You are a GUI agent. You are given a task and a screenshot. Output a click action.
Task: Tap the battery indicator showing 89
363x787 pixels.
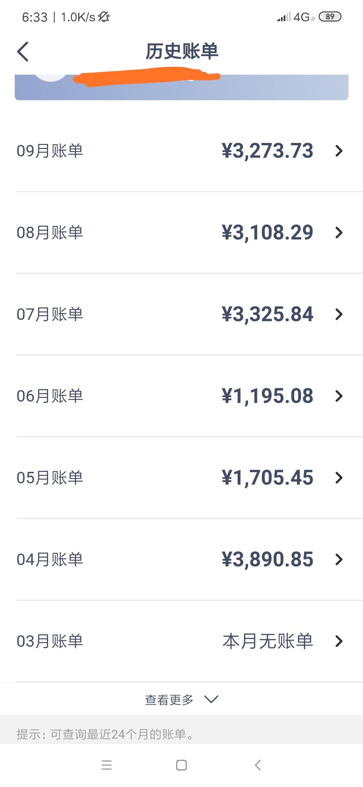click(330, 17)
